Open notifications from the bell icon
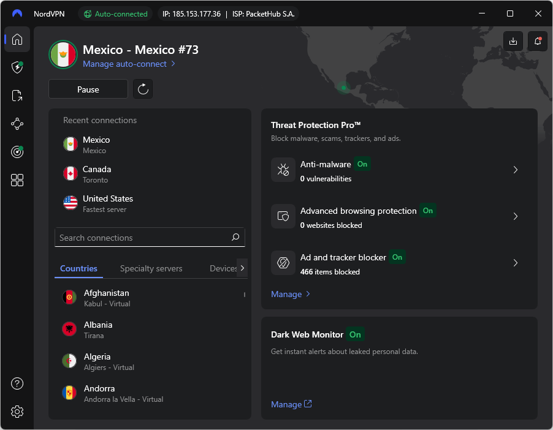Viewport: 553px width, 430px height. [x=537, y=41]
